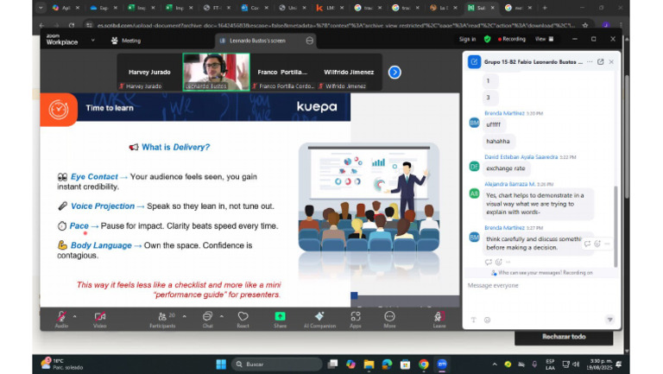This screenshot has height=374, width=663.
Task: Select the Meeting tab in Zoom
Action: tap(126, 41)
